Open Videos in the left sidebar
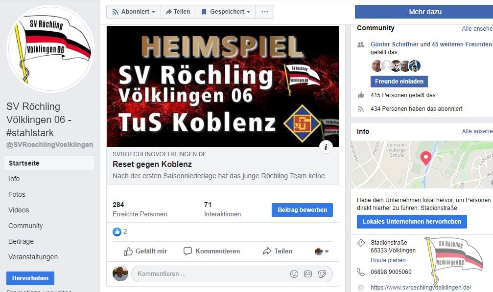 point(19,210)
